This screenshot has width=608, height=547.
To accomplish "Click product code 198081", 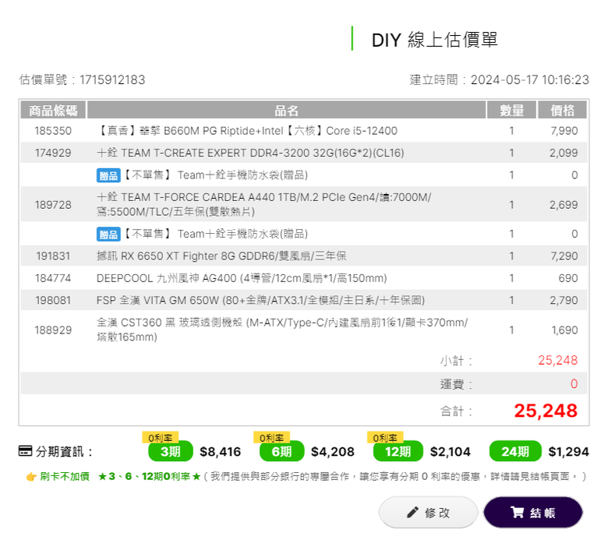I will coord(53,300).
